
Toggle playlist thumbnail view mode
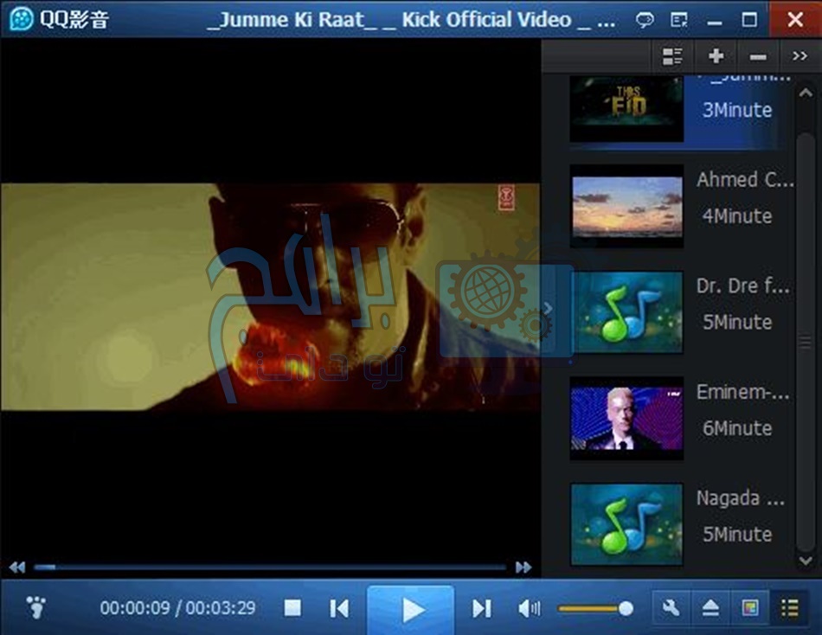(x=672, y=57)
